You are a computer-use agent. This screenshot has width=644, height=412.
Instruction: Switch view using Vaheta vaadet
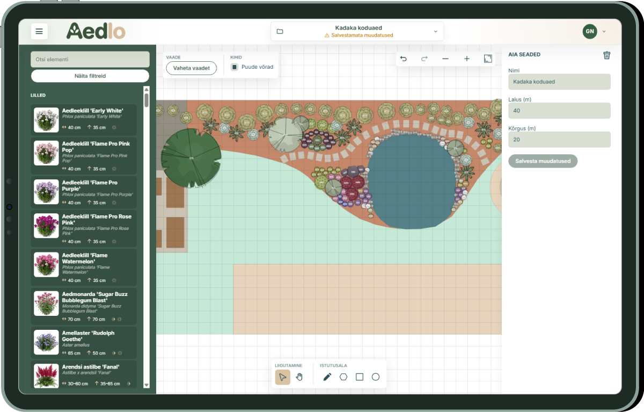(192, 68)
